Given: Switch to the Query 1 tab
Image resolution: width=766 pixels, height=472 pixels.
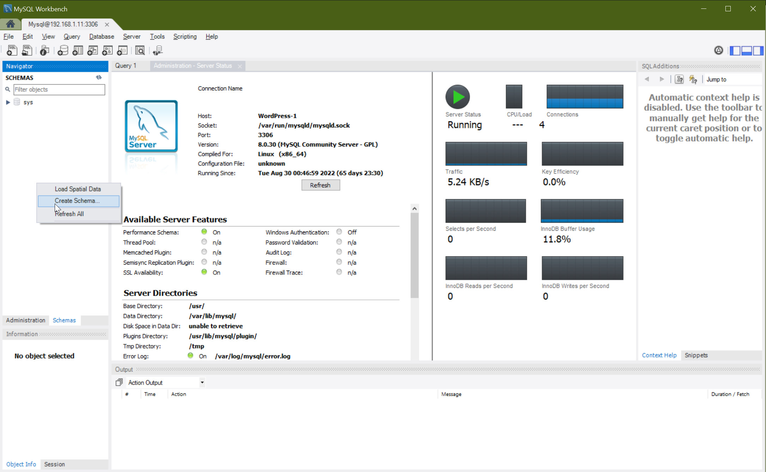Looking at the screenshot, I should (x=126, y=66).
